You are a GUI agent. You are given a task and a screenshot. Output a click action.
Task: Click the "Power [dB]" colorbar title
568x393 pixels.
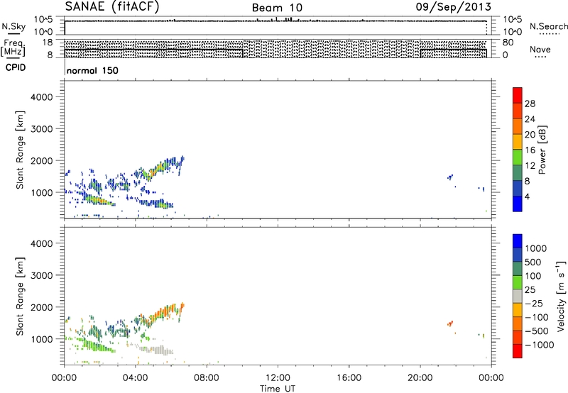(x=542, y=150)
